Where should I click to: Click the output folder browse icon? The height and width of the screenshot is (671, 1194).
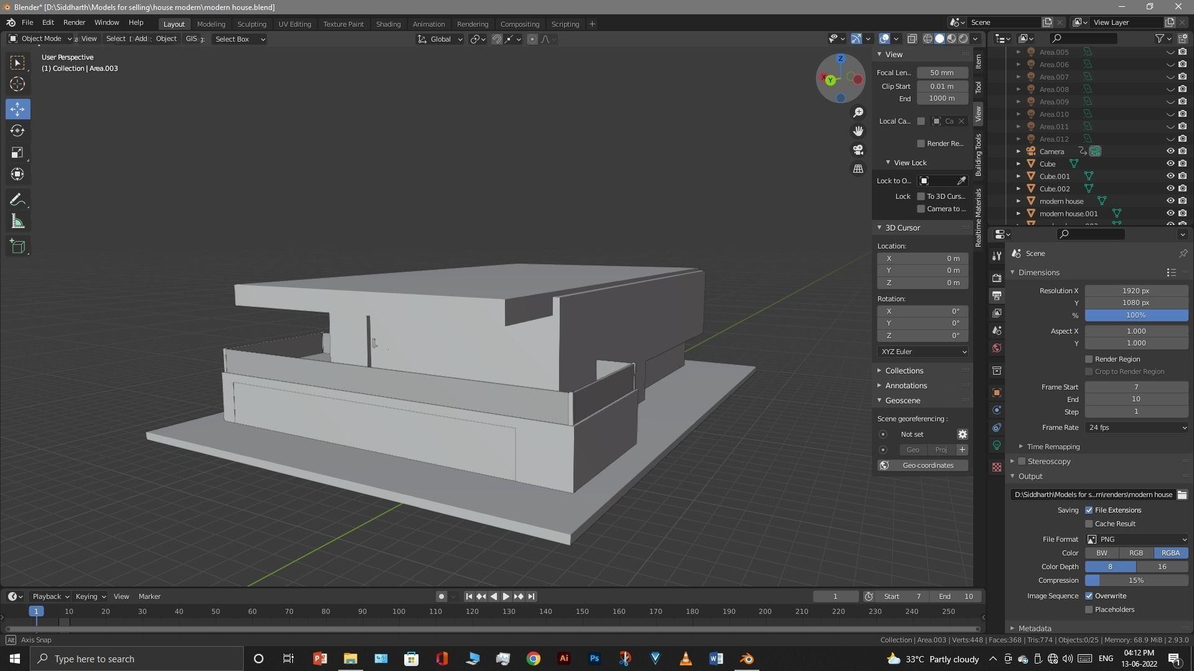pyautogui.click(x=1182, y=495)
